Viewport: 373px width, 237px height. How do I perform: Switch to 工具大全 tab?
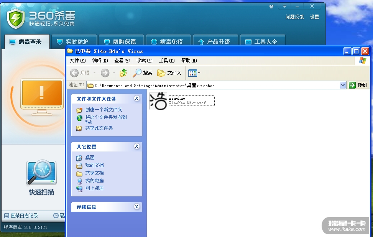coord(263,42)
